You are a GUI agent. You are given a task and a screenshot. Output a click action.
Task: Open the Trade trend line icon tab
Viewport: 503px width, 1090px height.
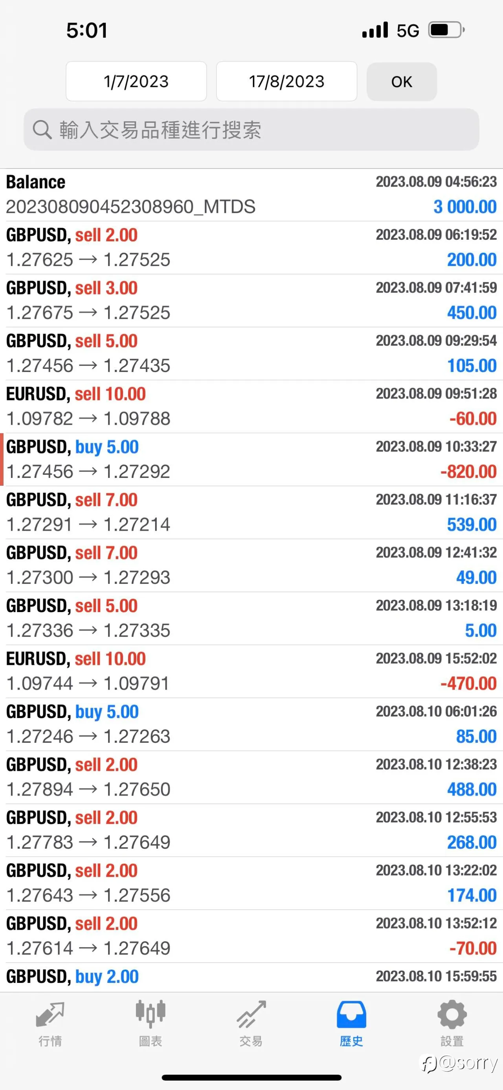[251, 1014]
